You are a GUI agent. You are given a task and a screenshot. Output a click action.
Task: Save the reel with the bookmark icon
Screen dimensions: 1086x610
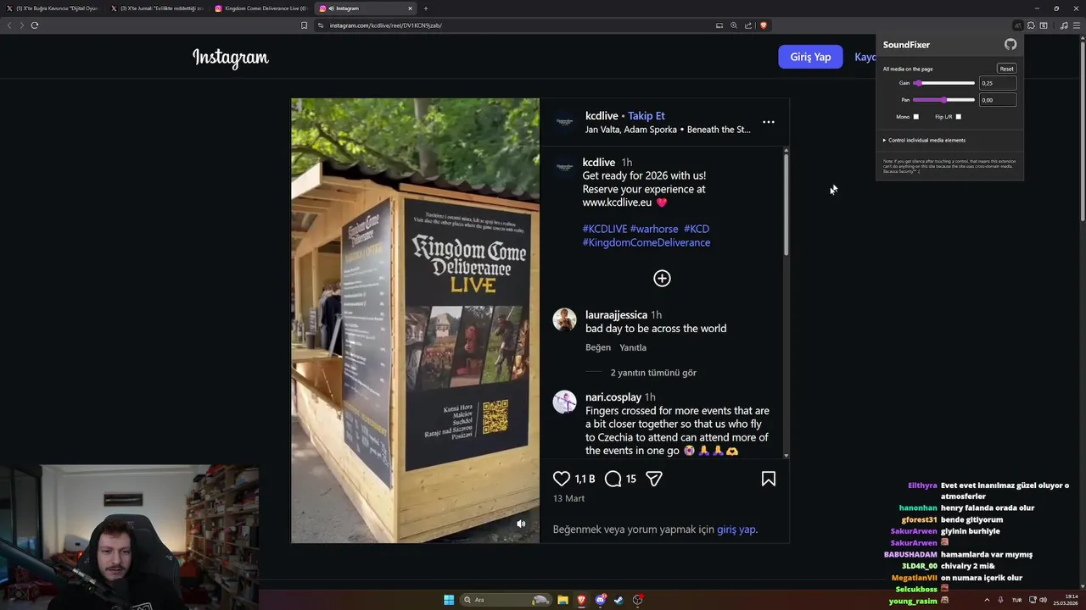pyautogui.click(x=769, y=479)
